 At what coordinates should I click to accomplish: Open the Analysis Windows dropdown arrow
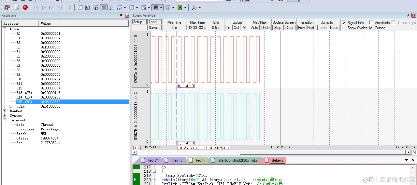[161, 7]
